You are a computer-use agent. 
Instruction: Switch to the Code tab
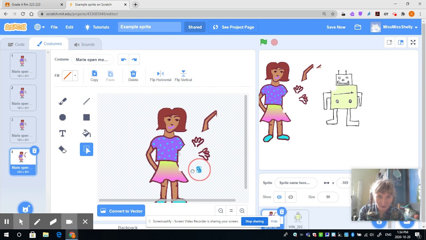pyautogui.click(x=16, y=44)
